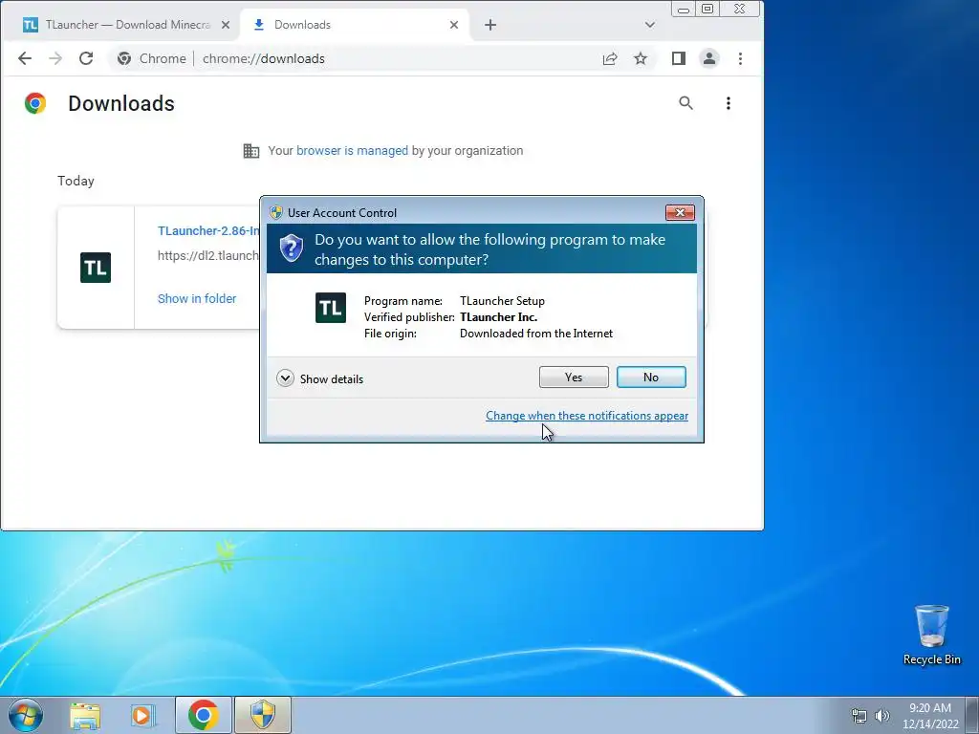Screen dimensions: 979x734
Task: Open the tab search dropdown arrow
Action: tap(650, 25)
